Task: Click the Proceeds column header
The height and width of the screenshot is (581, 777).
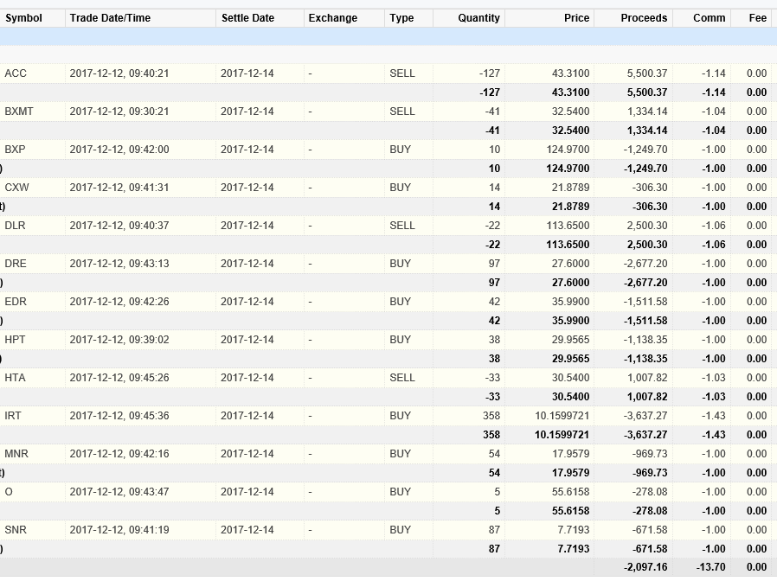Action: coord(644,18)
